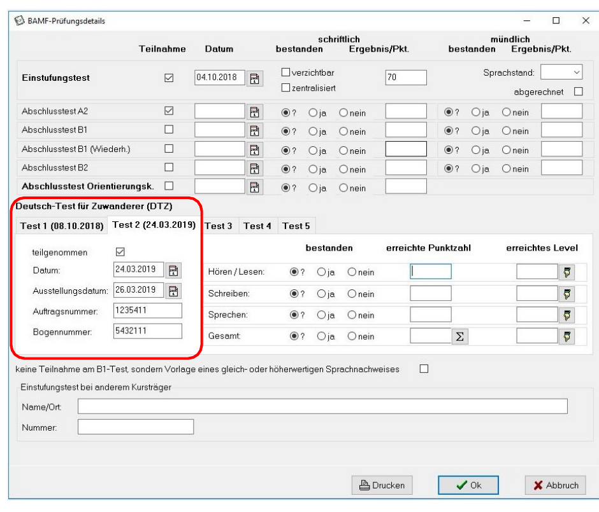The height and width of the screenshot is (512, 599).
Task: Enable the zentralisiert checkbox
Action: click(x=285, y=88)
